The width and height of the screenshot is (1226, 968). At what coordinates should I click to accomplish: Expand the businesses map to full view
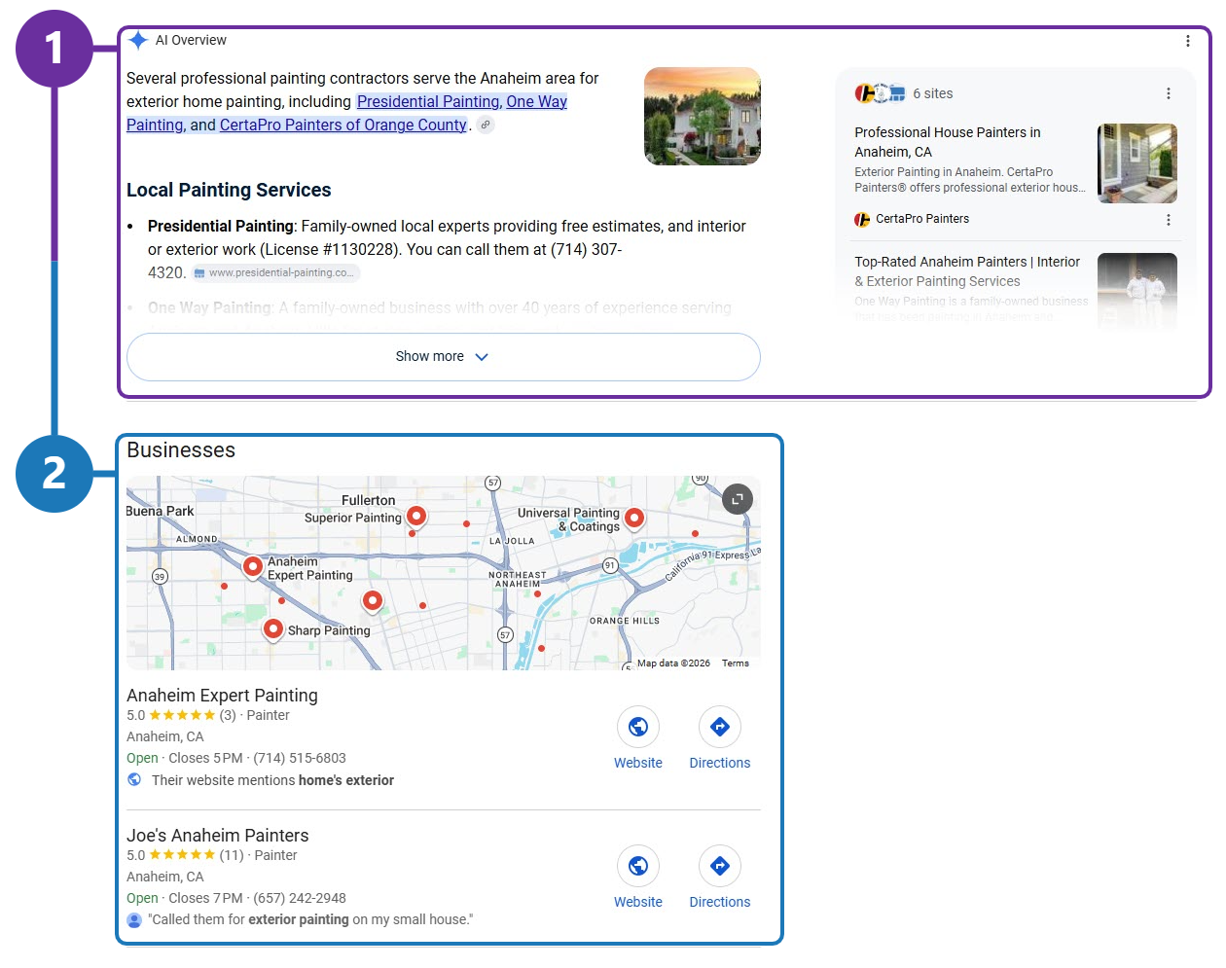coord(738,499)
